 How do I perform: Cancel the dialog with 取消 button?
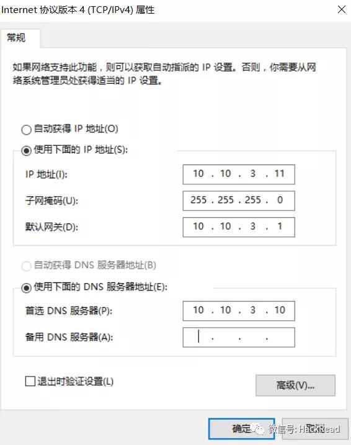point(315,428)
